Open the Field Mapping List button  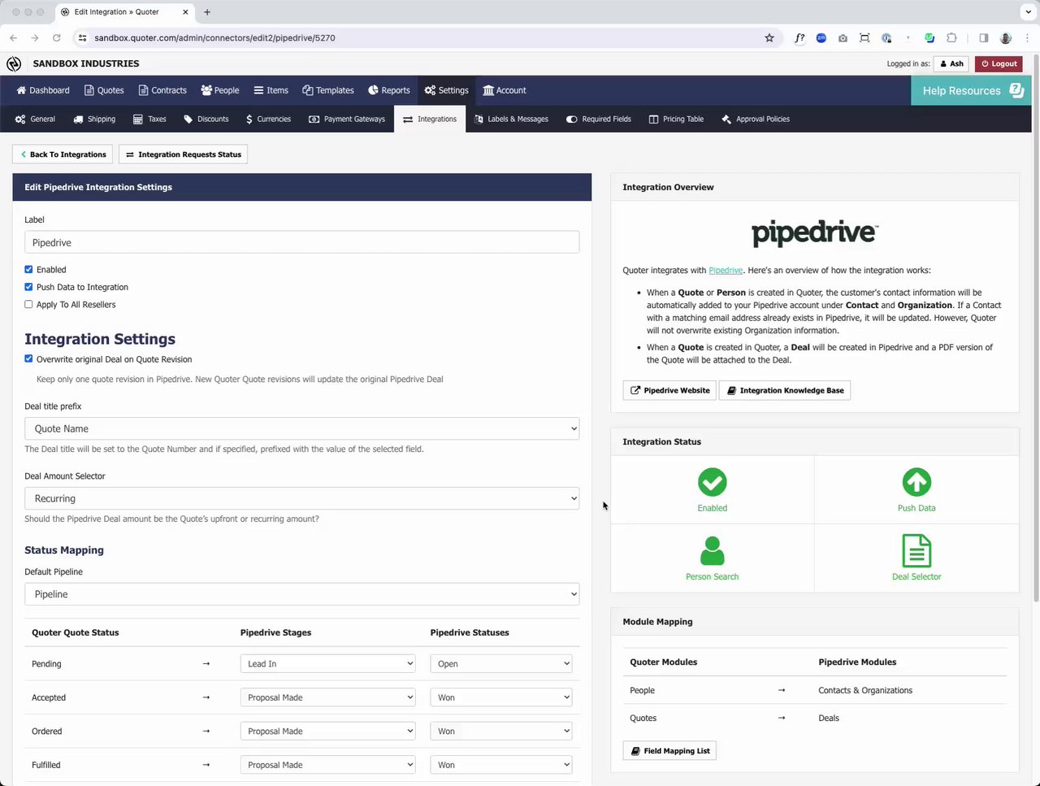(x=669, y=751)
